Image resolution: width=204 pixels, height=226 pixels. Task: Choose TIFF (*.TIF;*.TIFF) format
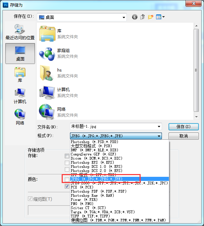click(x=120, y=216)
